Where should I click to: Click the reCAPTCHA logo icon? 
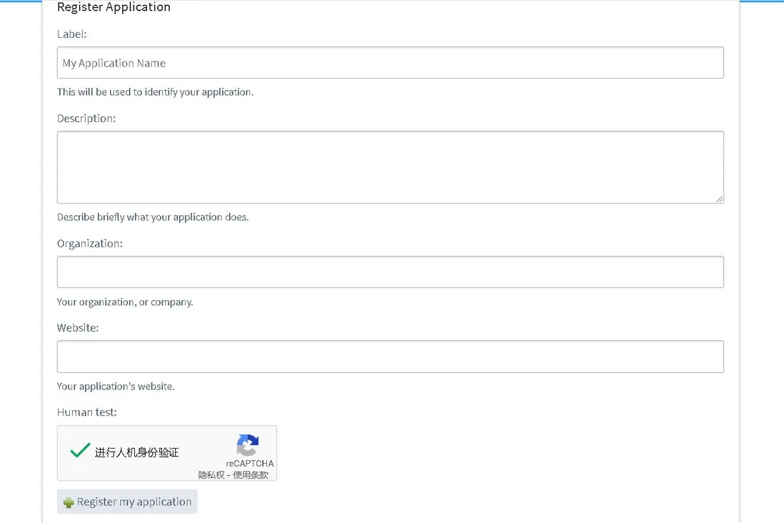coord(248,445)
